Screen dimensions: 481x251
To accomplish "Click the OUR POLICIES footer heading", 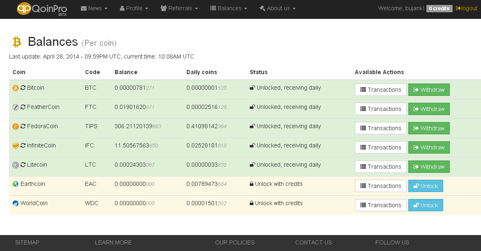I will (x=235, y=243).
